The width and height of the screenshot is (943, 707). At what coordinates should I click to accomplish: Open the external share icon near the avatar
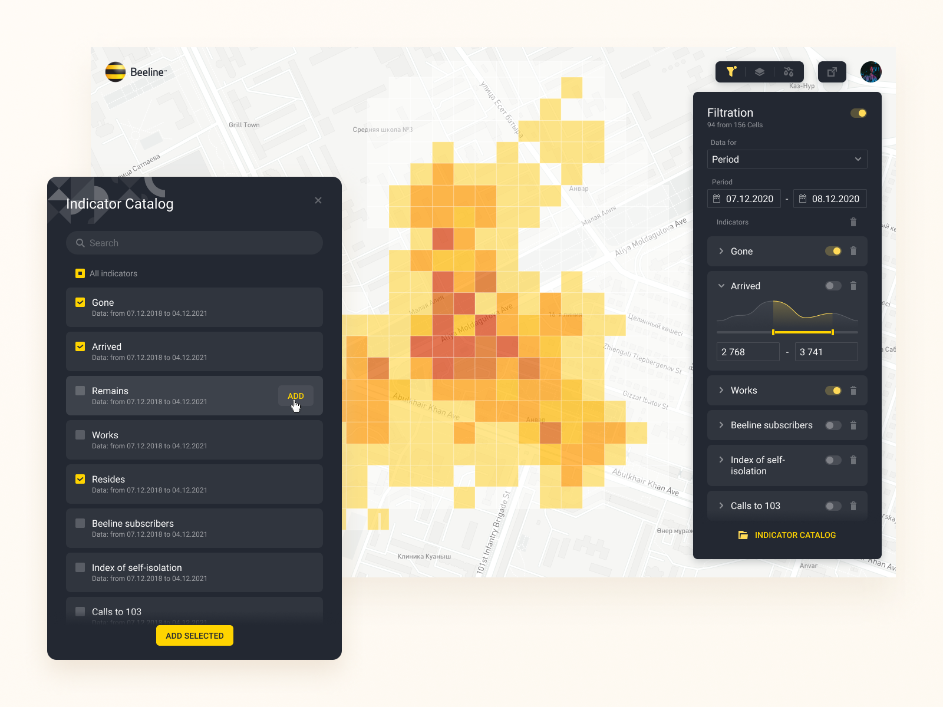[832, 72]
